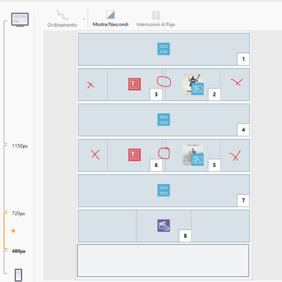Click the Ordinamento ordering button
Viewport: 282px width, 282px height.
point(62,19)
